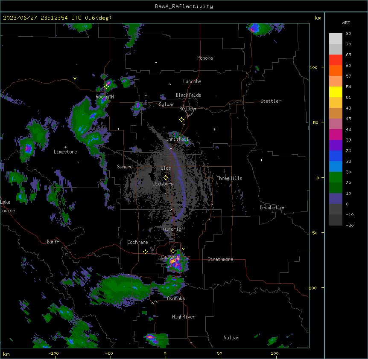The height and width of the screenshot is (359, 368).
Task: Click the white plus marker north of Drumheller
Action: (261, 160)
